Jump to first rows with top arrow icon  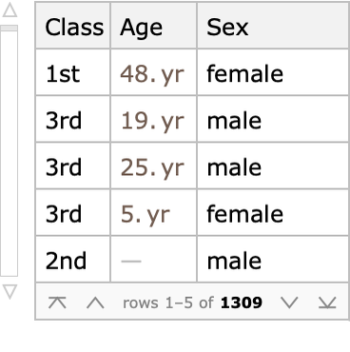pos(57,303)
